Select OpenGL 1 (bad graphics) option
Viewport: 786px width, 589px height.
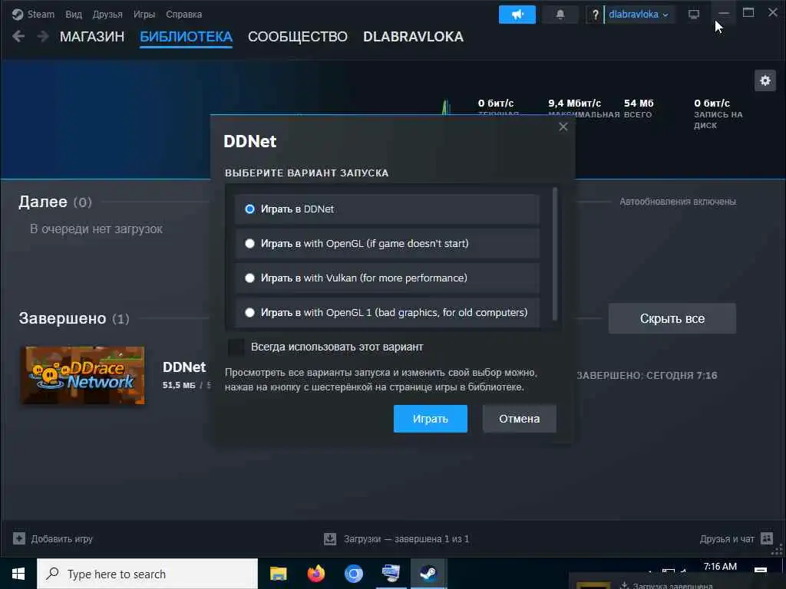(x=387, y=313)
